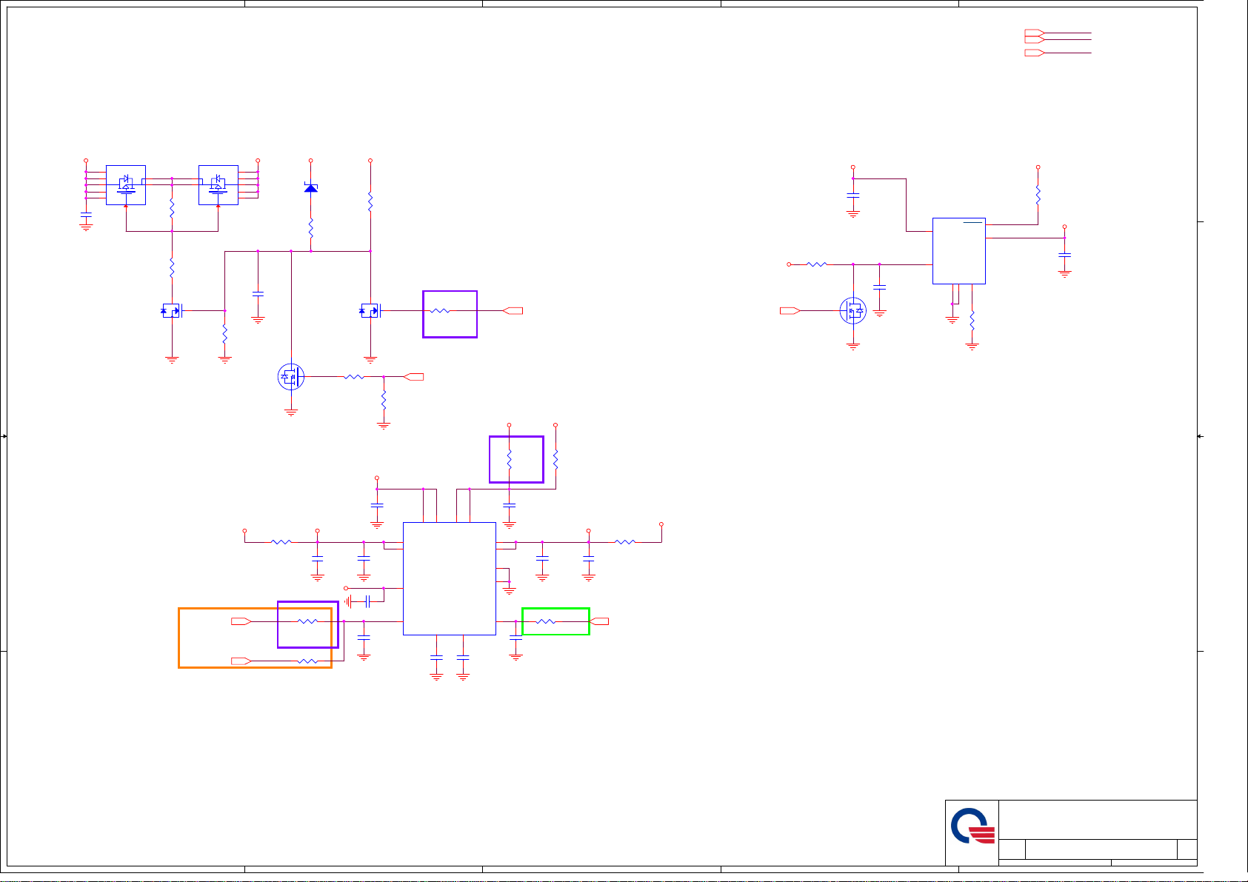Screen dimensions: 1248x882
Task: Click off-page port feeding small transistor gate resistor
Action: coord(513,311)
